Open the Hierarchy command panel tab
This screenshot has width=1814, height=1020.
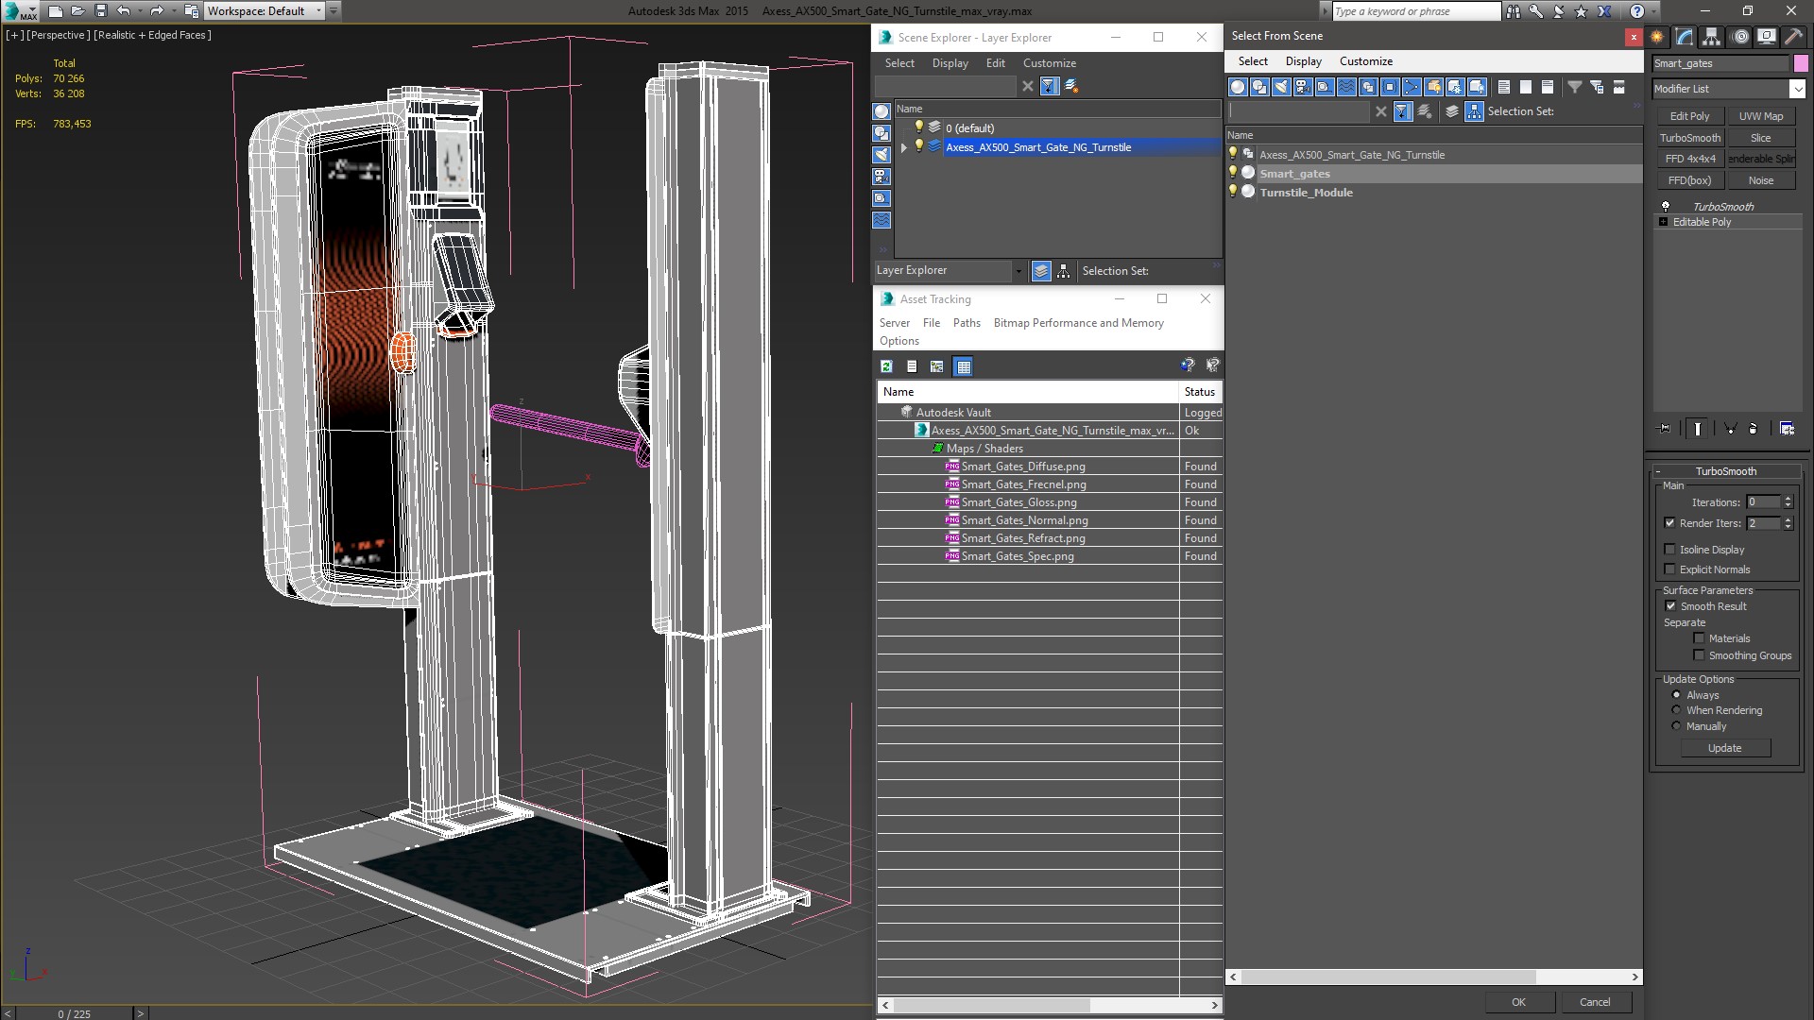[1711, 37]
